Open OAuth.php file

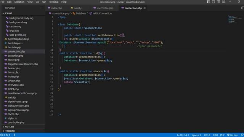pos(14,81)
